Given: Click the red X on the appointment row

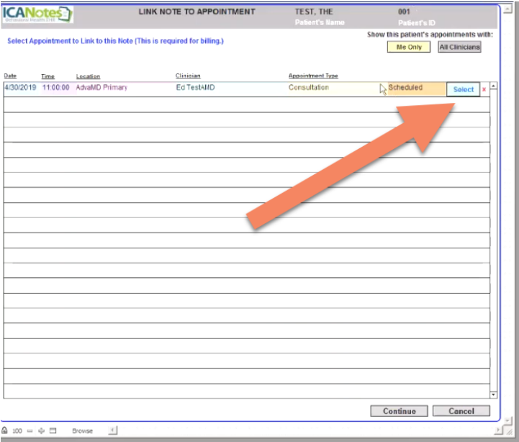Looking at the screenshot, I should (484, 89).
